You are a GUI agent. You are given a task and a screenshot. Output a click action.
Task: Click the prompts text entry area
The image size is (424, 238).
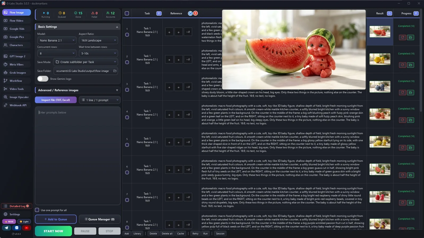coord(78,155)
